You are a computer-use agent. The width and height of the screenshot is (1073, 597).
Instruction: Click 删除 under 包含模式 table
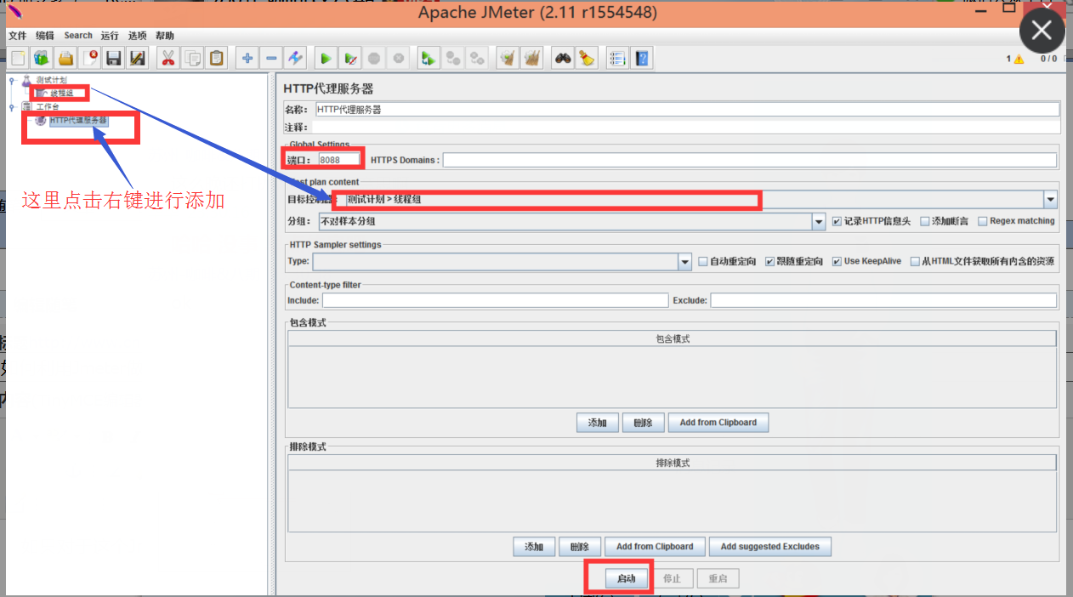coord(643,423)
